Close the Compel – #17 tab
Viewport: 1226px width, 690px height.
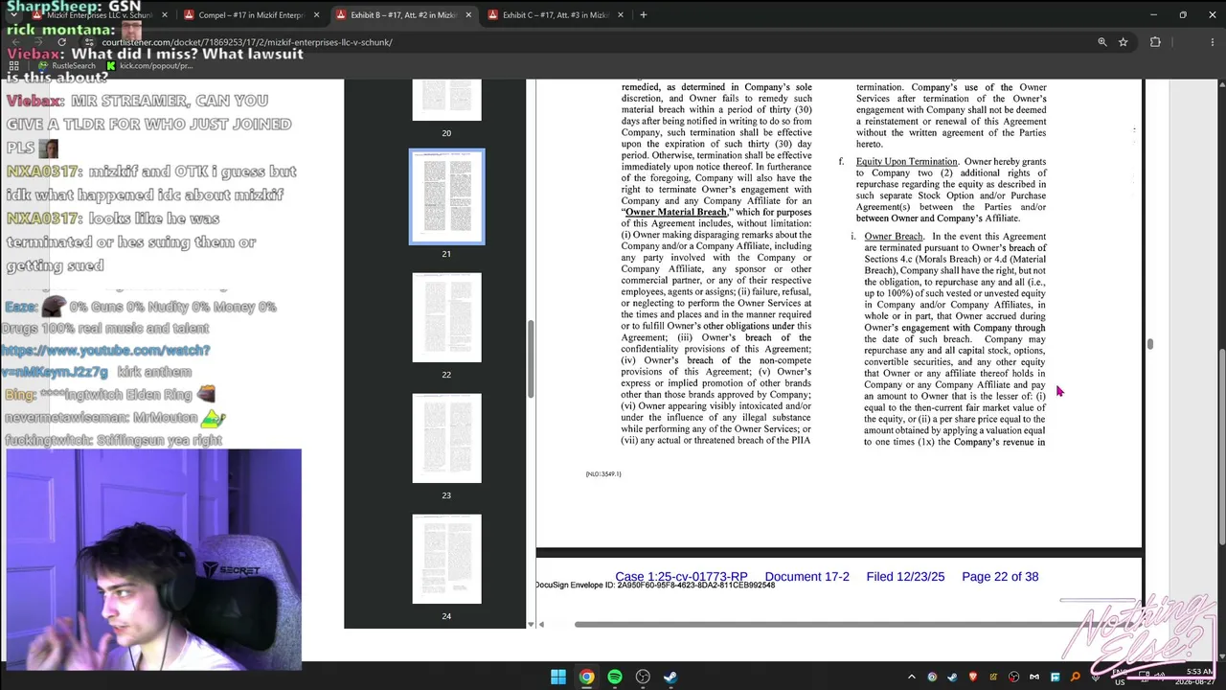click(x=316, y=15)
